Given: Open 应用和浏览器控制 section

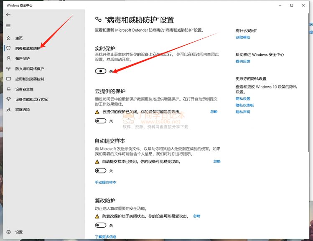Looking at the screenshot, I should coord(29,79).
